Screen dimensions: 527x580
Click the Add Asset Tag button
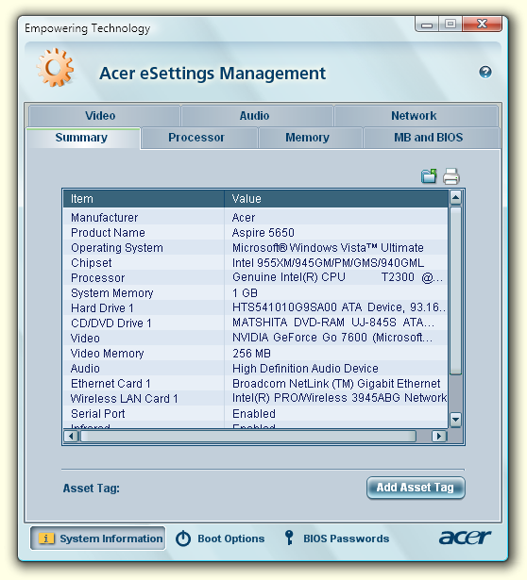pyautogui.click(x=416, y=488)
